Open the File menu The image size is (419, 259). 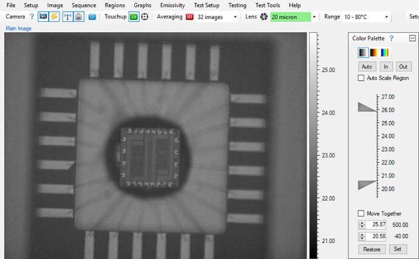[11, 5]
